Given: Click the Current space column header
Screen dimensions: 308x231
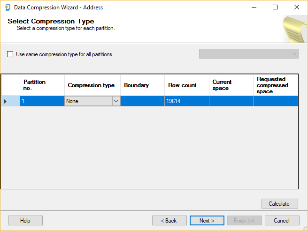Looking at the screenshot, I should (x=231, y=85).
